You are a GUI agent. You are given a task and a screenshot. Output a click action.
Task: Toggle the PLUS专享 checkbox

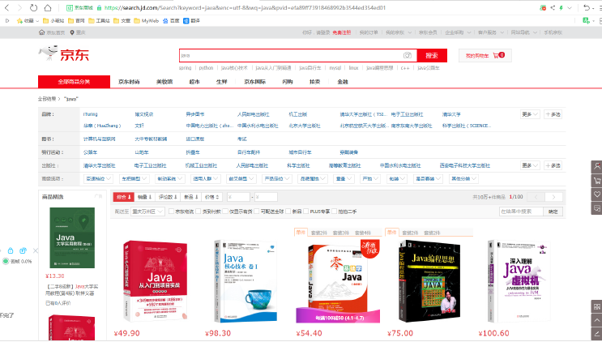(305, 211)
